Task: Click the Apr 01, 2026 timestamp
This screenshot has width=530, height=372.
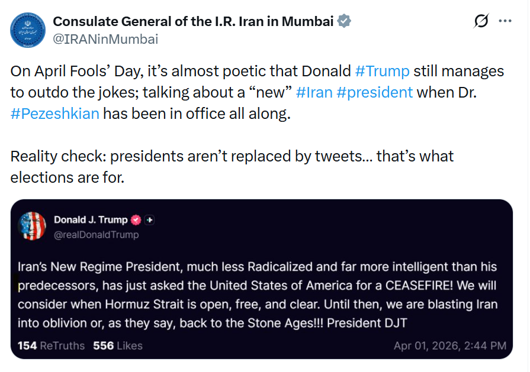Action: pos(450,345)
